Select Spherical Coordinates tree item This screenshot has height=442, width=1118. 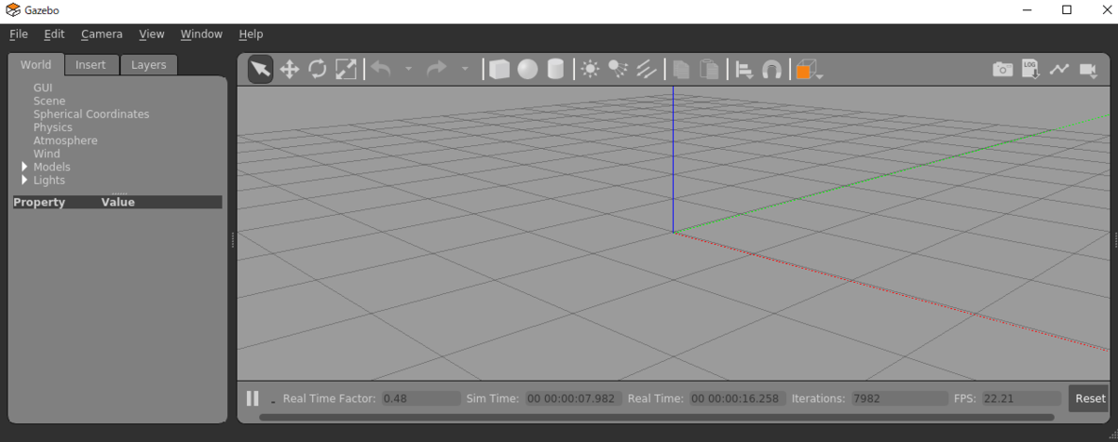[91, 114]
